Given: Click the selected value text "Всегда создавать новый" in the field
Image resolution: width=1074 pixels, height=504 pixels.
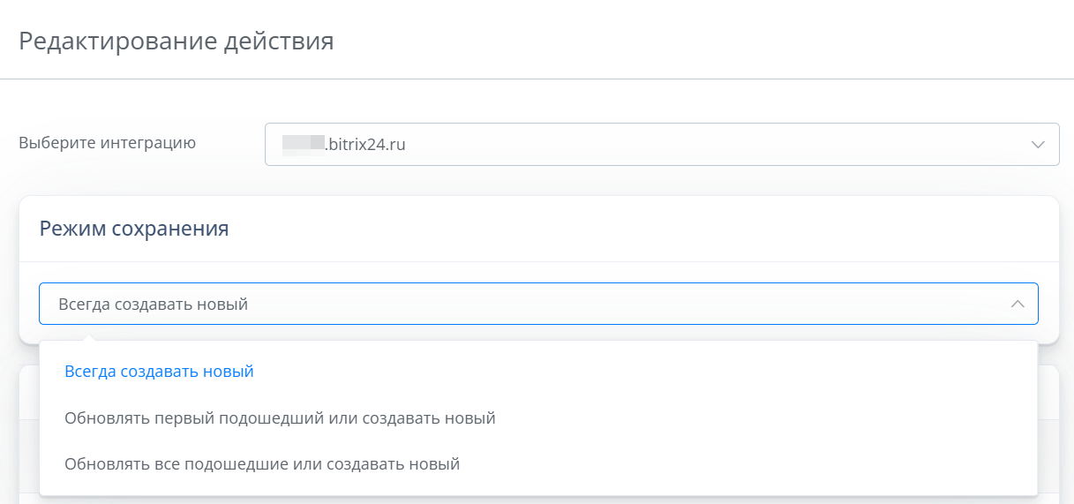Looking at the screenshot, I should coord(153,305).
